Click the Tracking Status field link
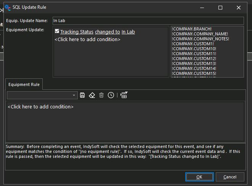The width and height of the screenshot is (252, 186). 77,32
